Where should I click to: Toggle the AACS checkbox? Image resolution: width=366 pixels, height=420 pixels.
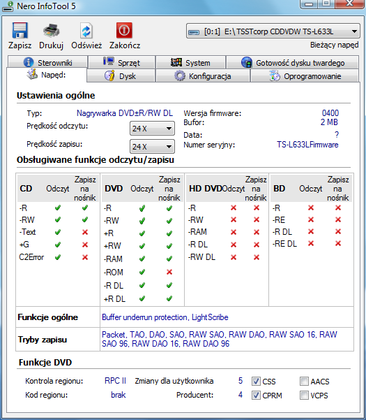(x=304, y=381)
